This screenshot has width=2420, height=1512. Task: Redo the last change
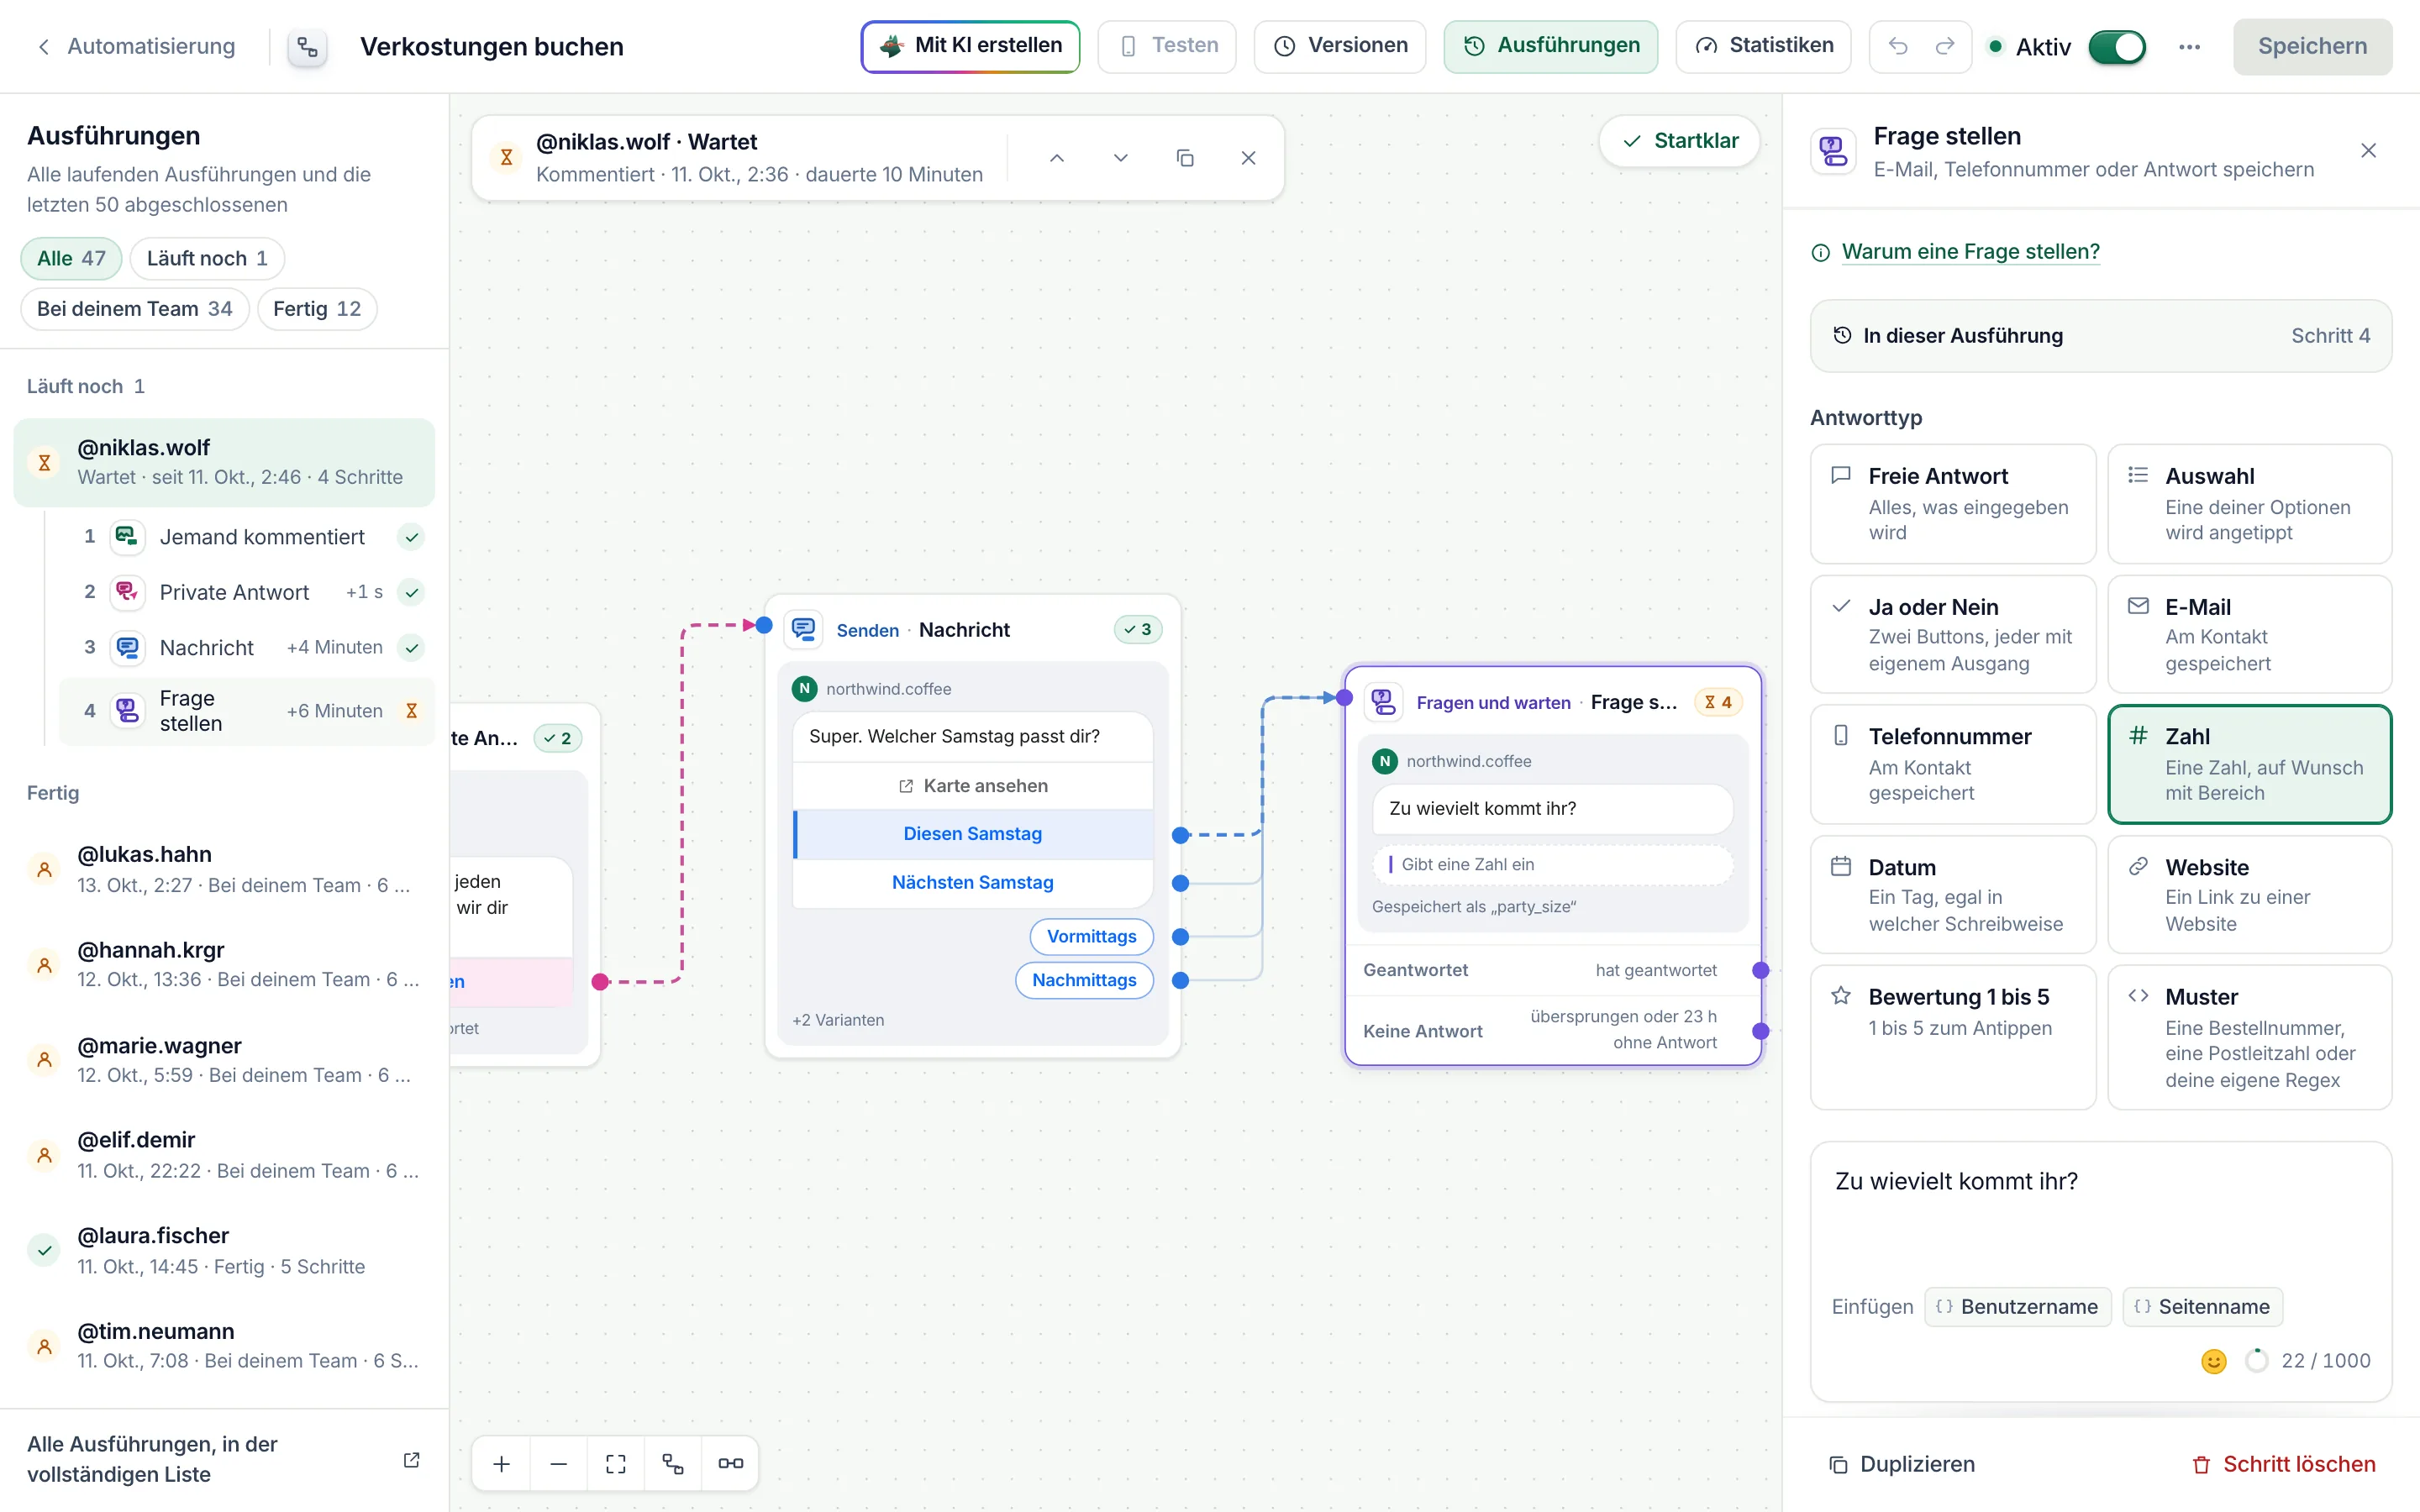tap(1944, 46)
